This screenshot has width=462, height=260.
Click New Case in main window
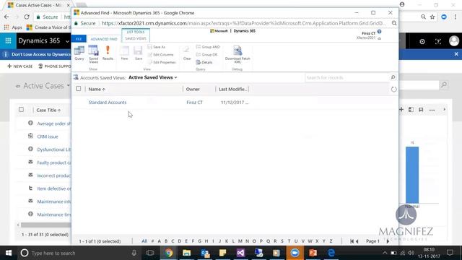click(x=20, y=66)
